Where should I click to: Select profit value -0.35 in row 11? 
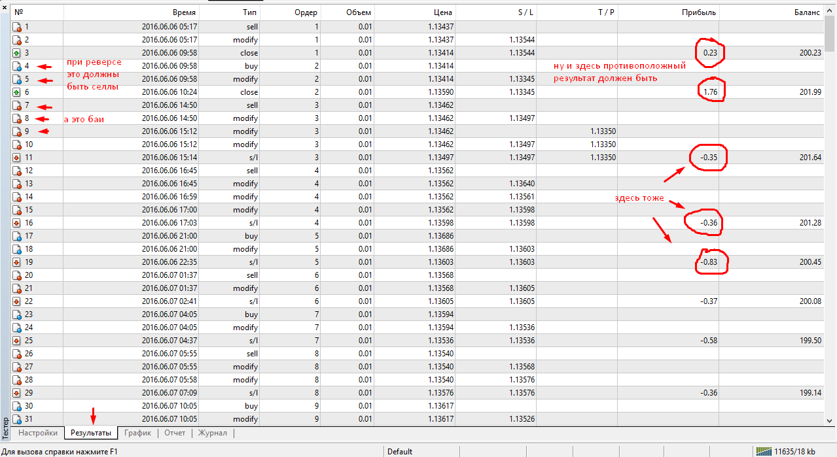[x=708, y=158]
